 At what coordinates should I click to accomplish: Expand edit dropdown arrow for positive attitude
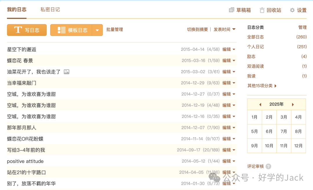[x=234, y=162]
